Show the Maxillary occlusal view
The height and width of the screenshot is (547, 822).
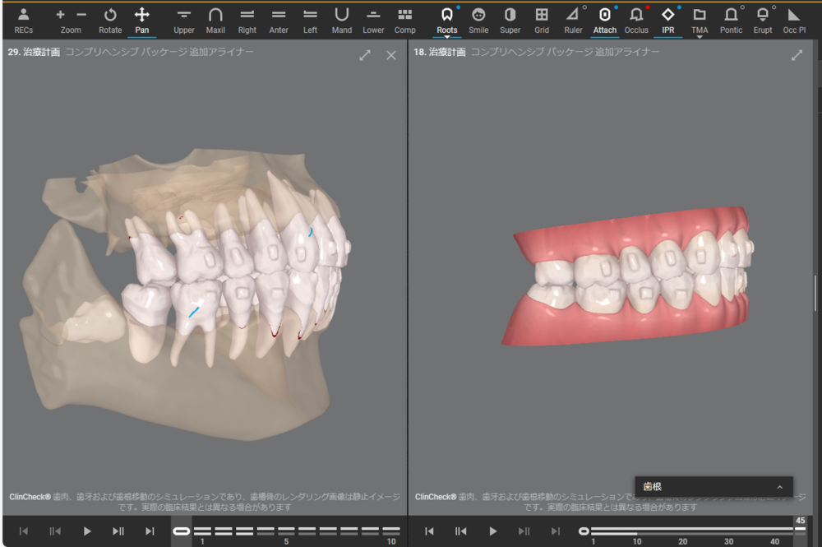215,20
